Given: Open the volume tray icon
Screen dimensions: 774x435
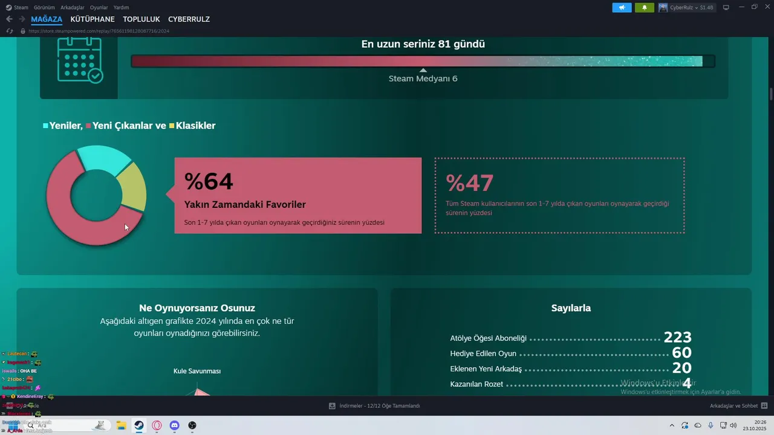Looking at the screenshot, I should (733, 425).
